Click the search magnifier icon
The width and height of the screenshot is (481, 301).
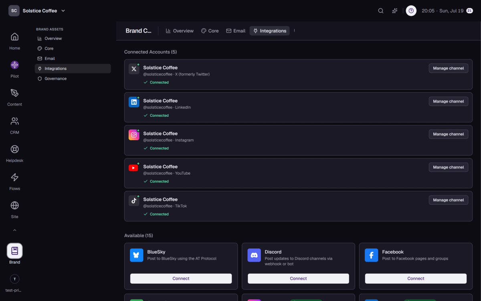coord(381,11)
